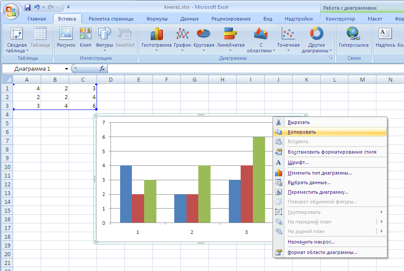Image resolution: width=404 pixels, height=271 pixels.
Task: Open the Диаграммы group dialog launcher
Action: pyautogui.click(x=331, y=58)
